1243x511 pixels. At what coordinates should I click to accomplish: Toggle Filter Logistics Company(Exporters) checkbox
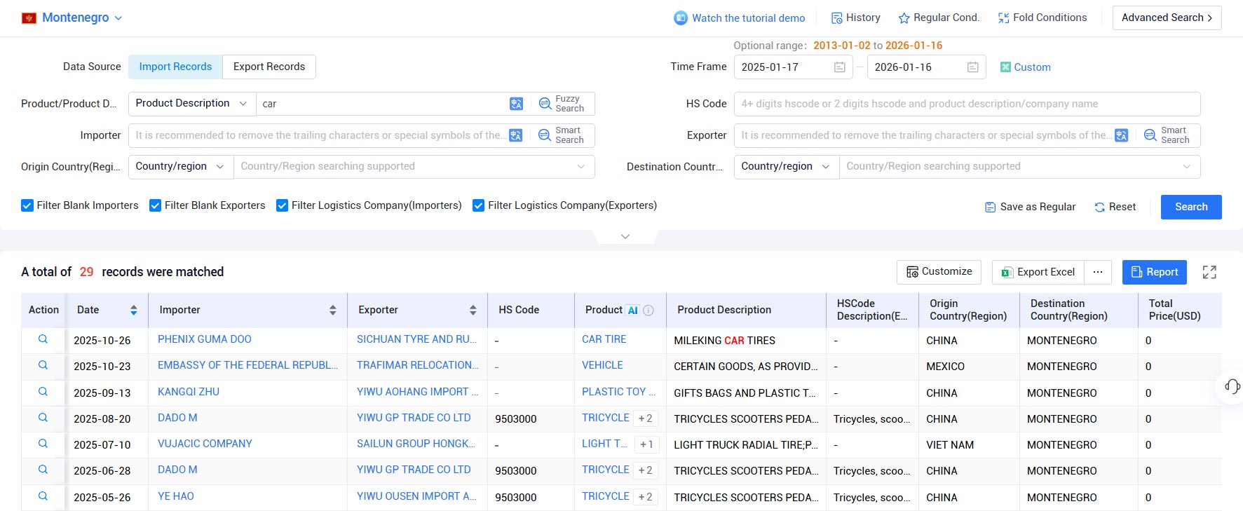(x=479, y=205)
